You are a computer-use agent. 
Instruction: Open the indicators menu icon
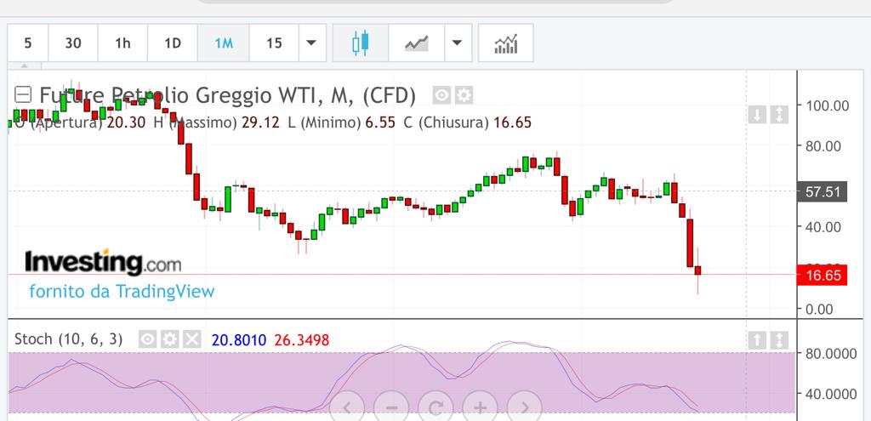coord(506,43)
